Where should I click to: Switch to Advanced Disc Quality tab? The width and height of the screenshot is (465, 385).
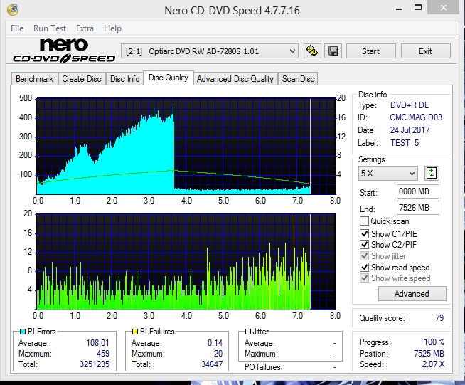235,79
